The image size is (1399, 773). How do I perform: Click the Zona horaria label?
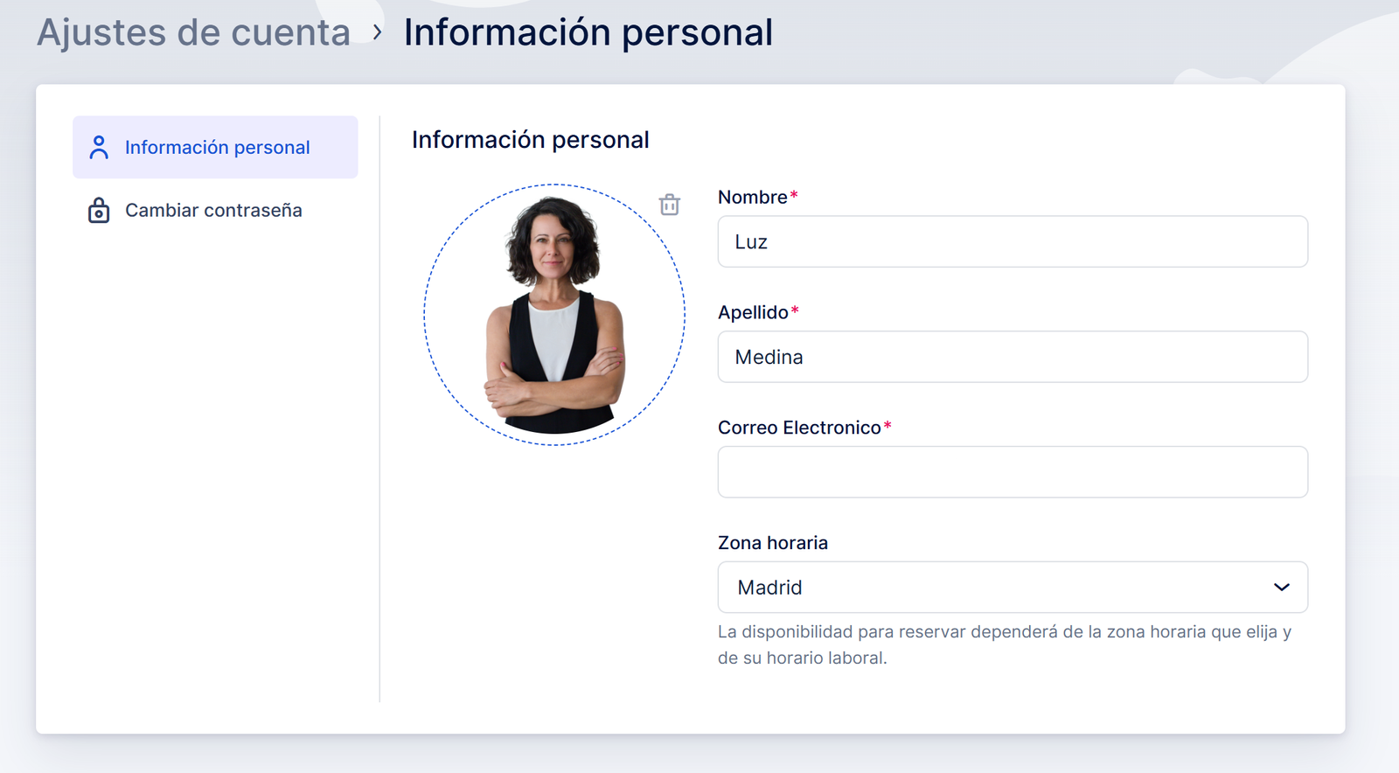[x=772, y=543]
